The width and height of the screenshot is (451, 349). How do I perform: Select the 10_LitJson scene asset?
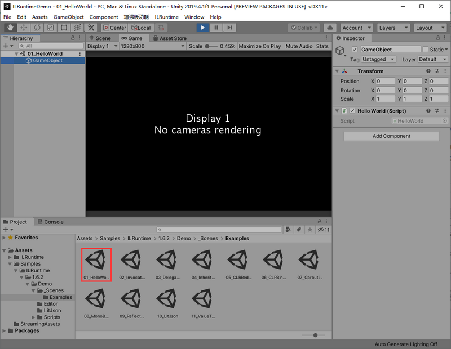pyautogui.click(x=167, y=303)
